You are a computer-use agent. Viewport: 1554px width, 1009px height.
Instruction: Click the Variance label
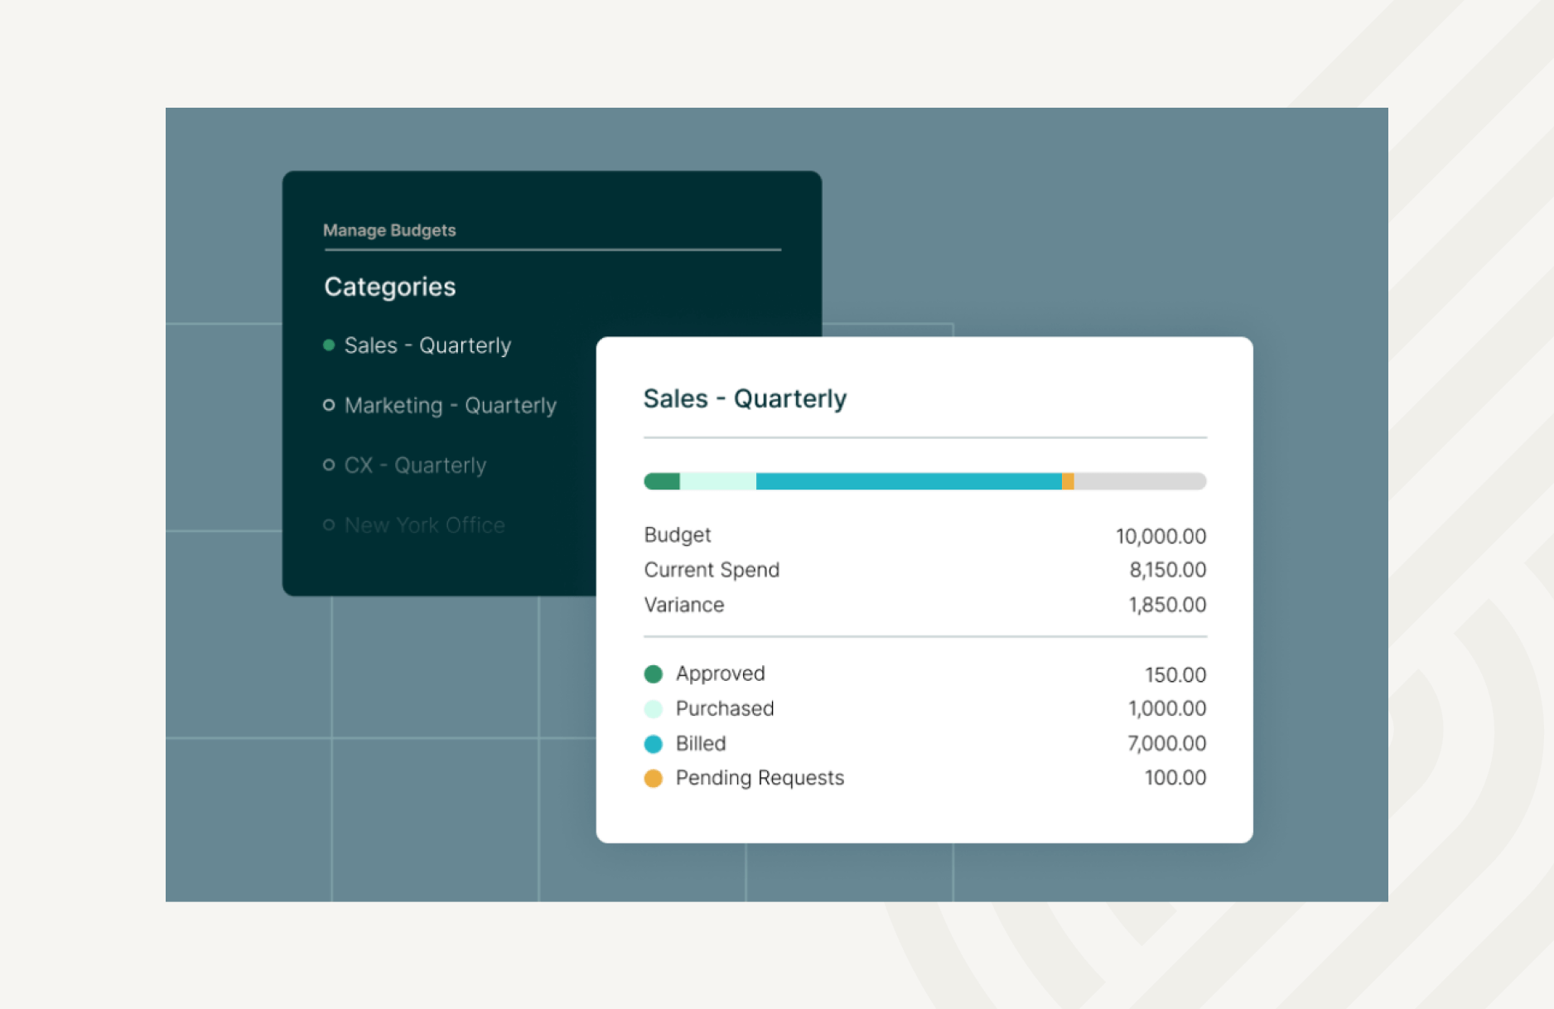pyautogui.click(x=684, y=605)
